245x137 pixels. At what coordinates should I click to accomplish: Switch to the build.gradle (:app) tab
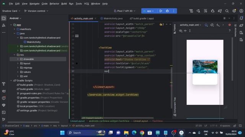coord(142,18)
